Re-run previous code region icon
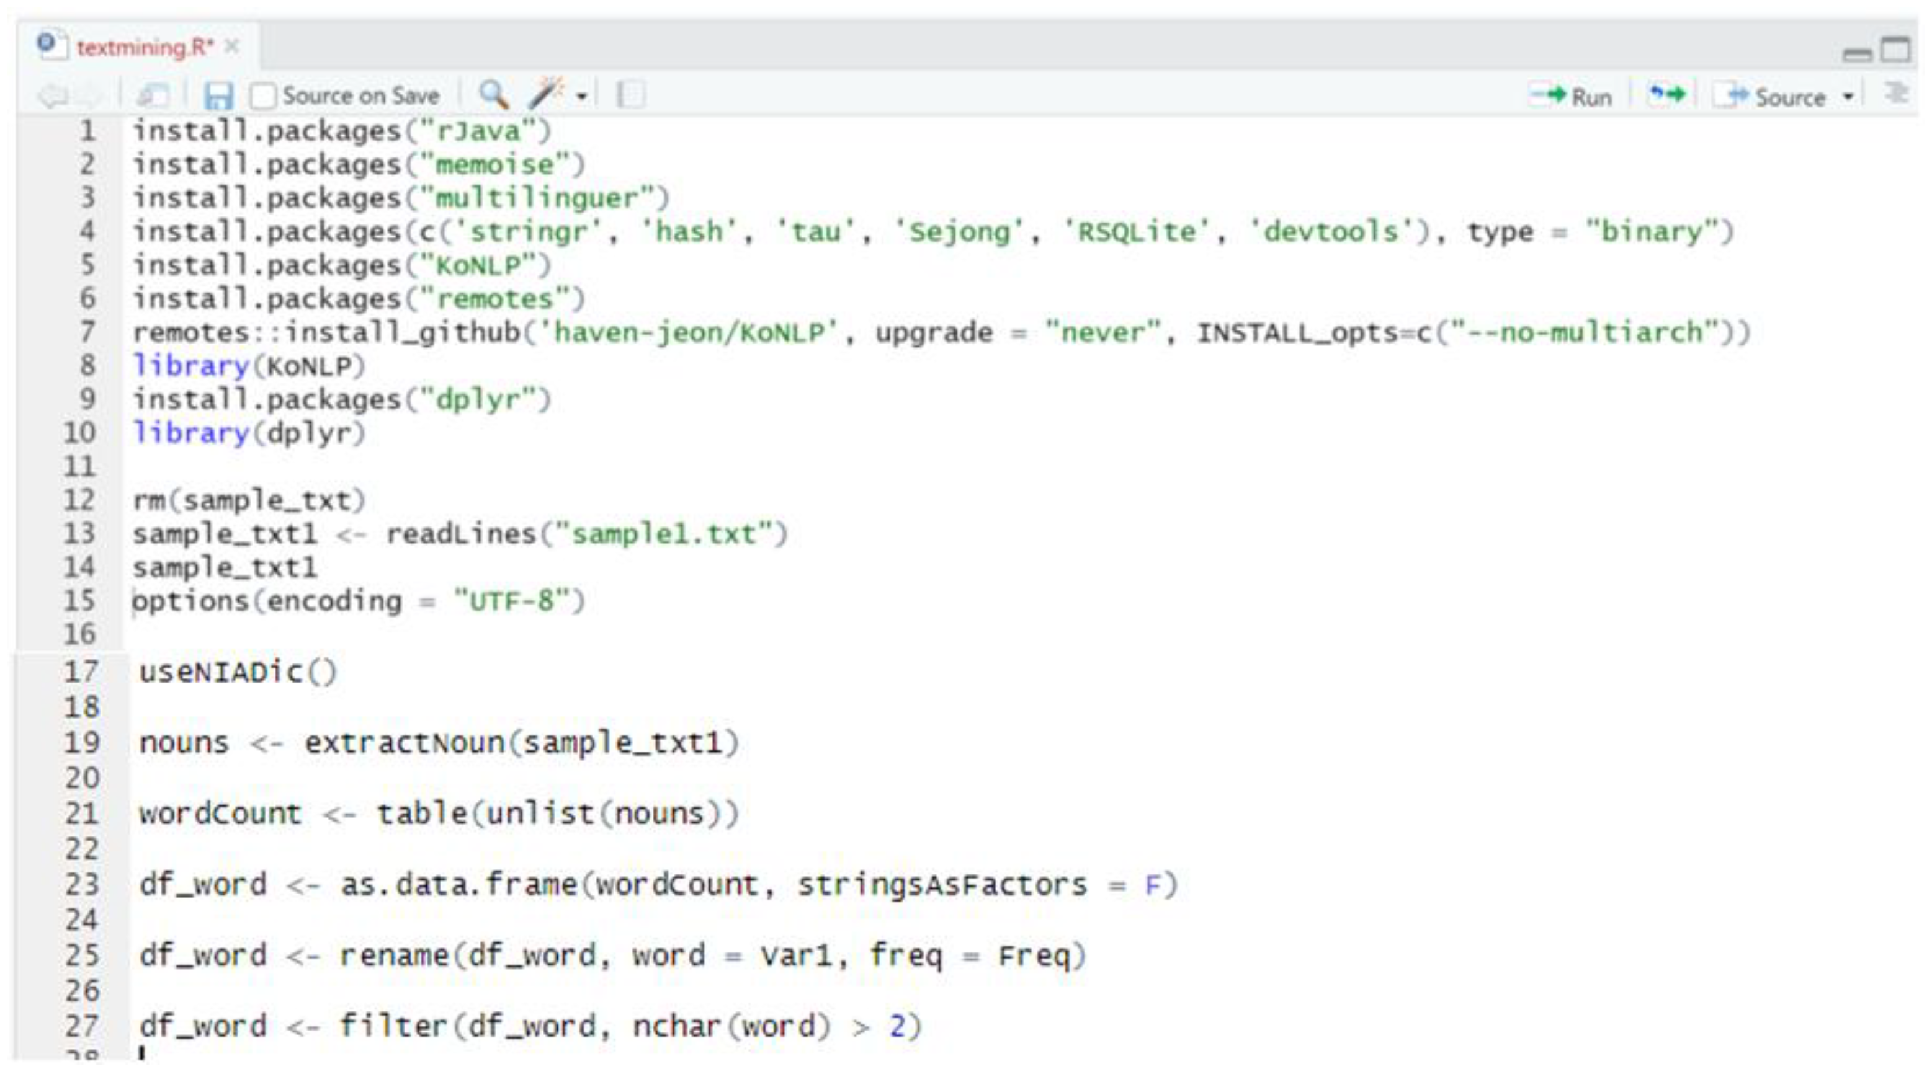 tap(1666, 95)
